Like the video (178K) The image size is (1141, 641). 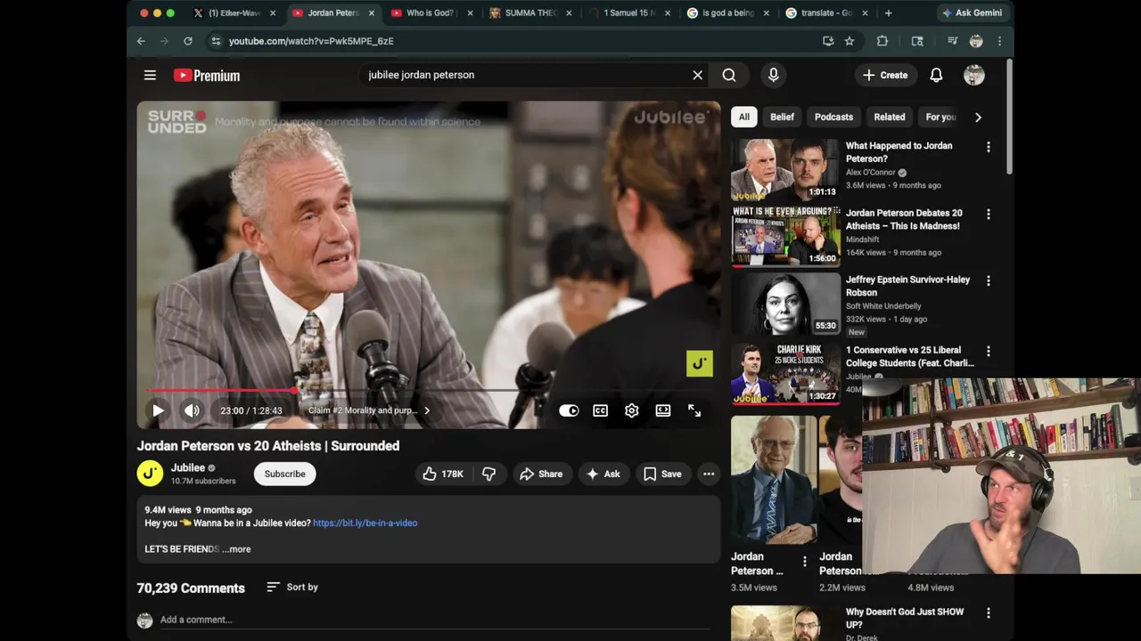click(443, 474)
